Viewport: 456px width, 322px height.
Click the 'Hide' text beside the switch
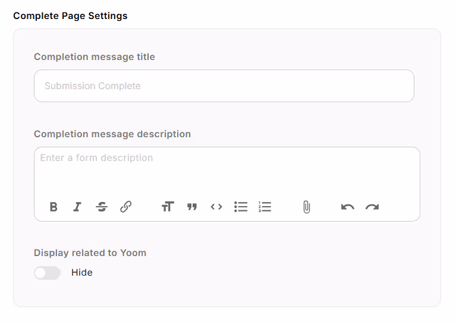click(x=82, y=273)
